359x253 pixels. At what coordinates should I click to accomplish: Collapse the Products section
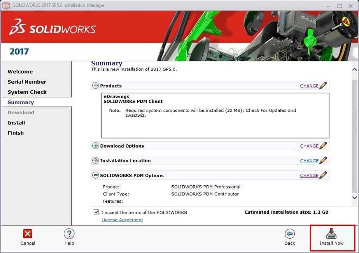[x=96, y=86]
